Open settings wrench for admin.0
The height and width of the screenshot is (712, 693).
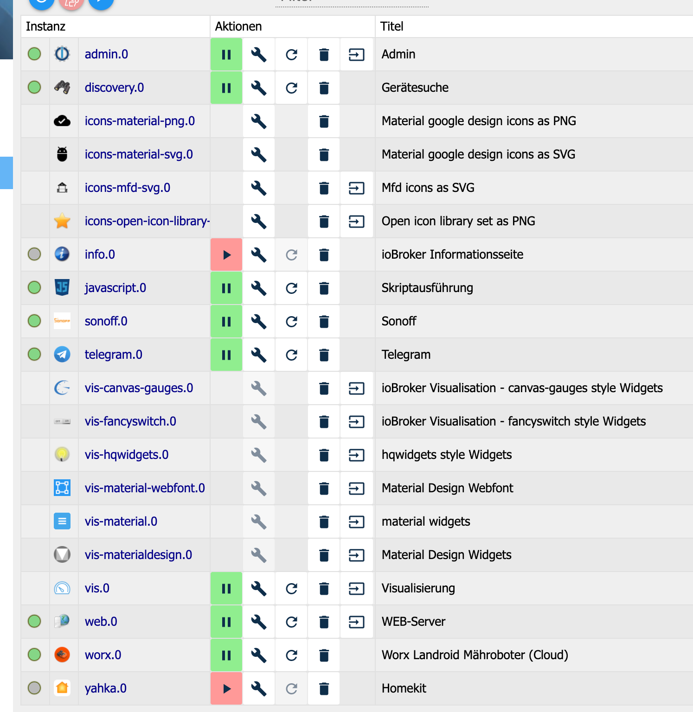[x=259, y=55]
